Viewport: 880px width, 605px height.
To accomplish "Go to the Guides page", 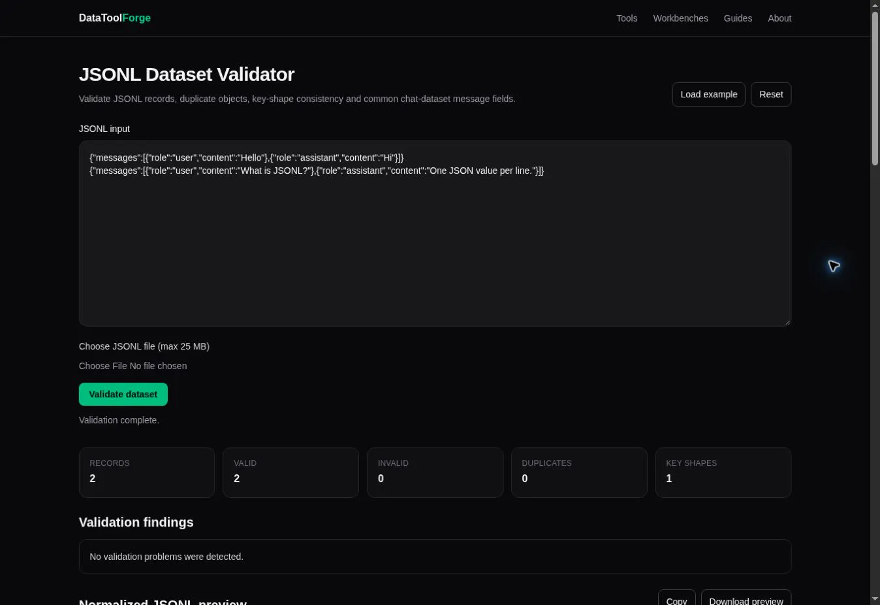I will coord(738,18).
